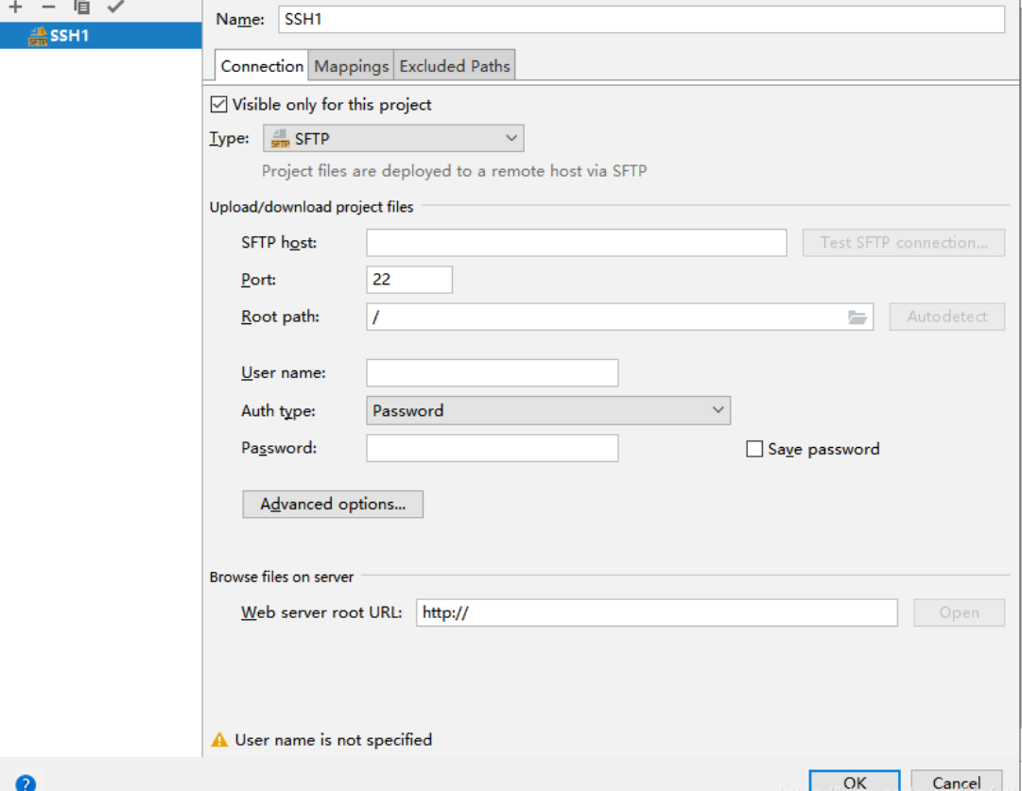The image size is (1022, 791).
Task: Open the Type SFTP dropdown
Action: click(392, 139)
